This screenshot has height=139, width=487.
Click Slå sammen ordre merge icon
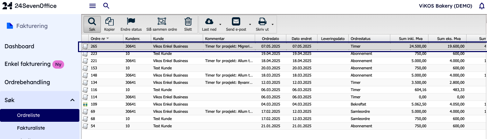(162, 22)
